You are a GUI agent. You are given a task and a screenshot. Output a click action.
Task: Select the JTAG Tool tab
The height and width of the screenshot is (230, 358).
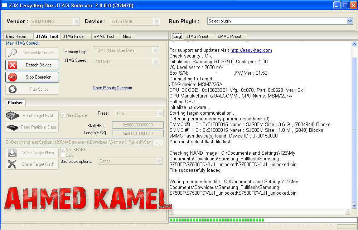(x=47, y=36)
